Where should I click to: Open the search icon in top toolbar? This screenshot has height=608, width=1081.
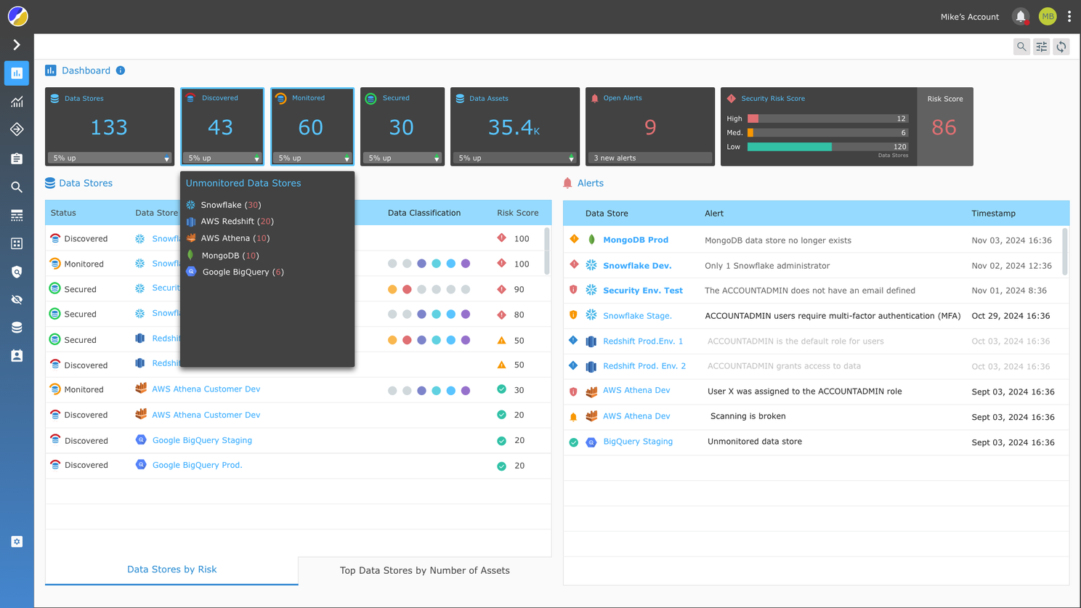point(1021,47)
